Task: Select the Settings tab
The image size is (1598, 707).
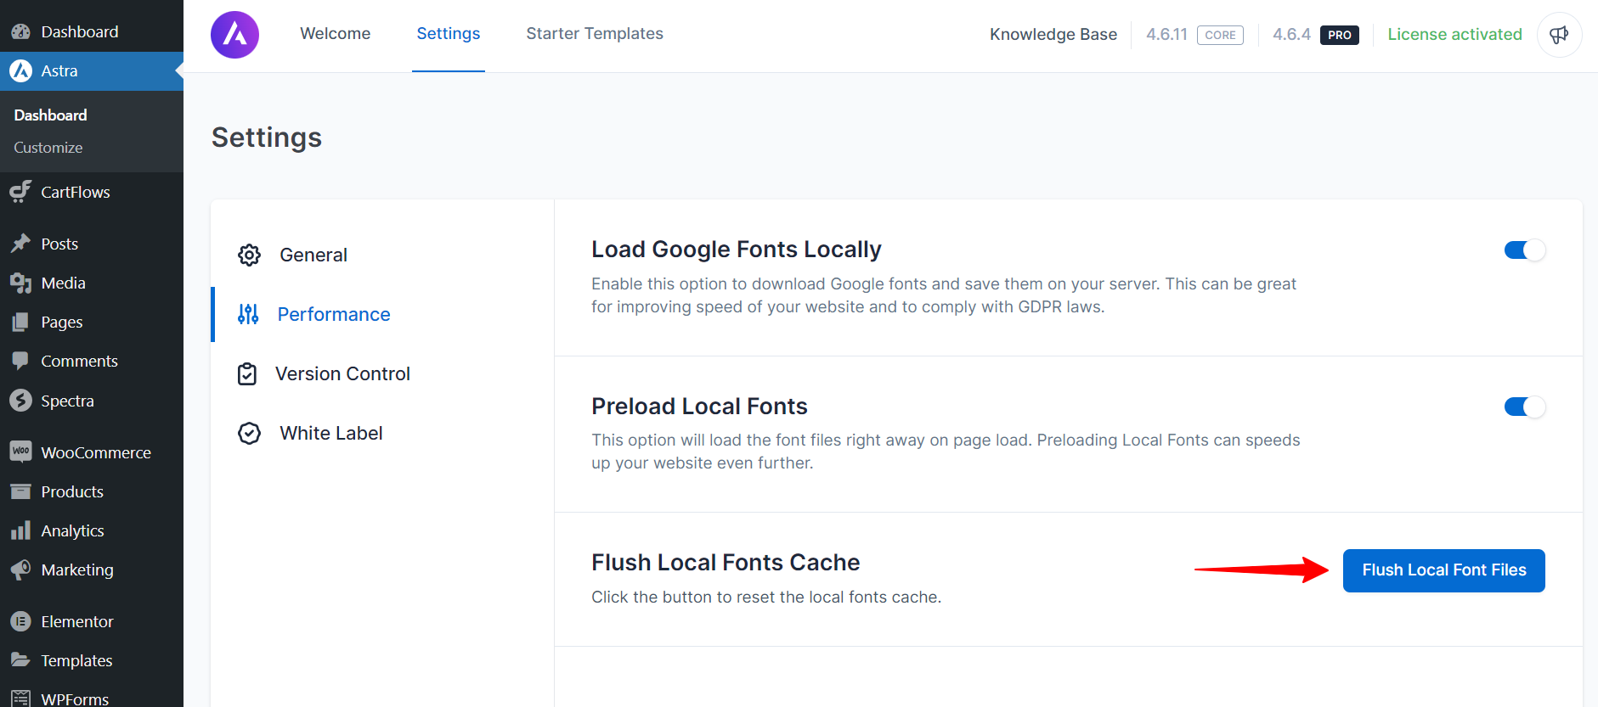Action: (x=448, y=34)
